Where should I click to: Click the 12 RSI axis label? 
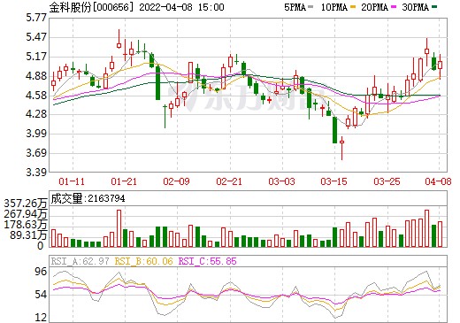click(x=41, y=318)
